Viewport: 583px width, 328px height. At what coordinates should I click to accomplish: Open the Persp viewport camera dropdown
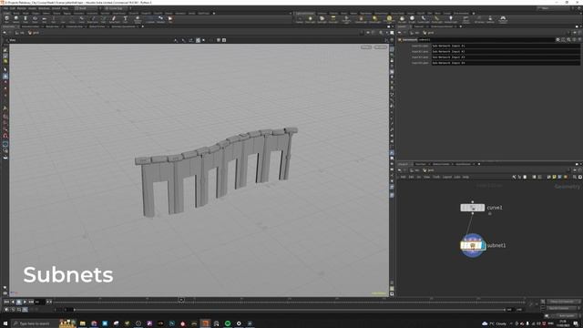pyautogui.click(x=366, y=47)
